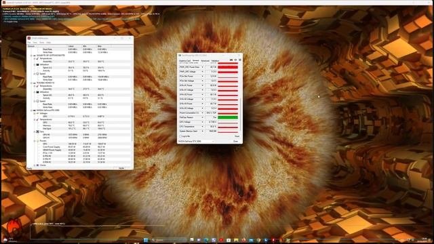The image size is (434, 244).
Task: Open the GPU-Z hamburger menu icon
Action: pyautogui.click(x=240, y=60)
